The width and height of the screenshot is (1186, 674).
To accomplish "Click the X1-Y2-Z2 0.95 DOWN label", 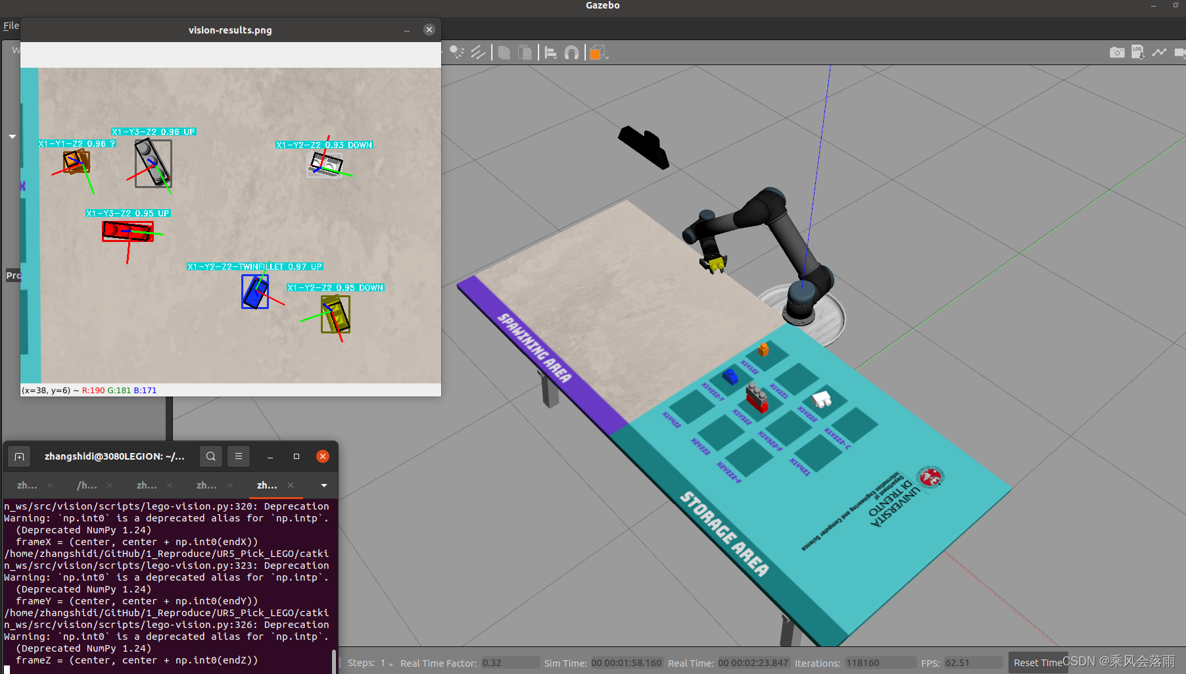I will coord(335,287).
